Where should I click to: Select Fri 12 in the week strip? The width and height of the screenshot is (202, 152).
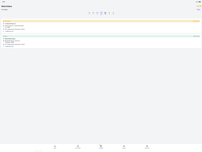113,13
